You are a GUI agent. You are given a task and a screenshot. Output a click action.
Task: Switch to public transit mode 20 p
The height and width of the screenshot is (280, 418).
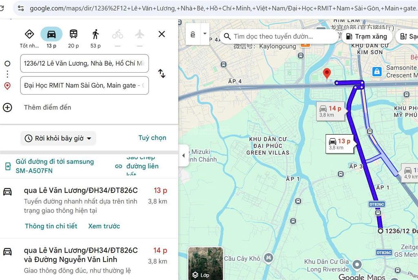pos(73,34)
